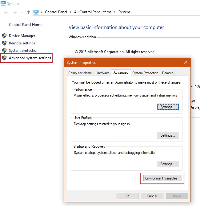Open Remote settings link
The image size is (200, 206).
point(22,43)
